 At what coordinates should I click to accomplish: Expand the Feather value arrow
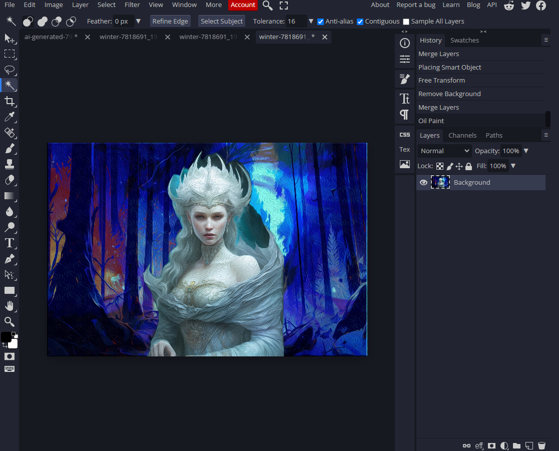pos(138,22)
